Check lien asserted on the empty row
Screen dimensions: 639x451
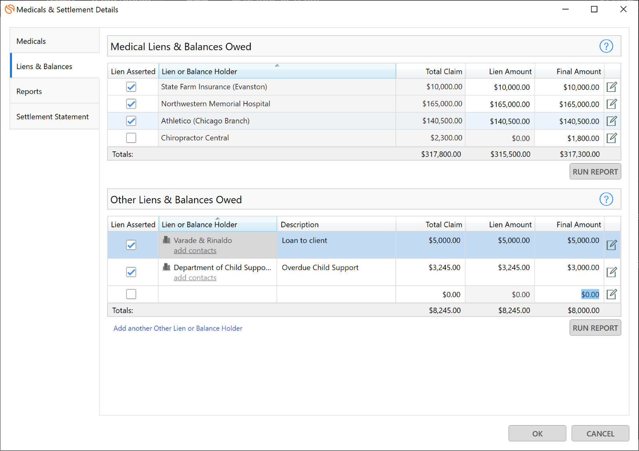131,294
